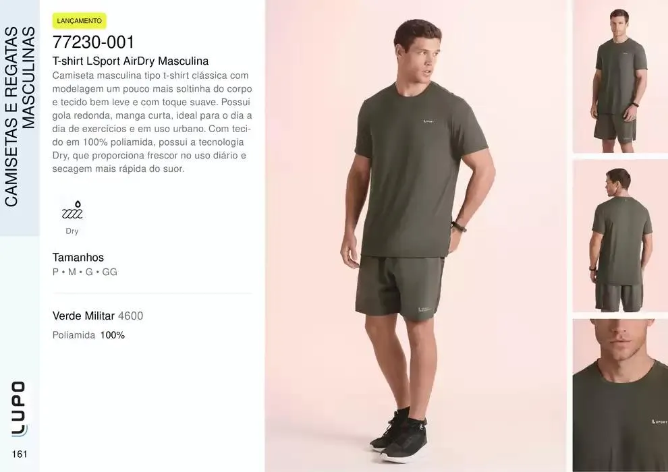The height and width of the screenshot is (472, 668).
Task: Open the front-view model thumbnail
Action: pos(620,77)
